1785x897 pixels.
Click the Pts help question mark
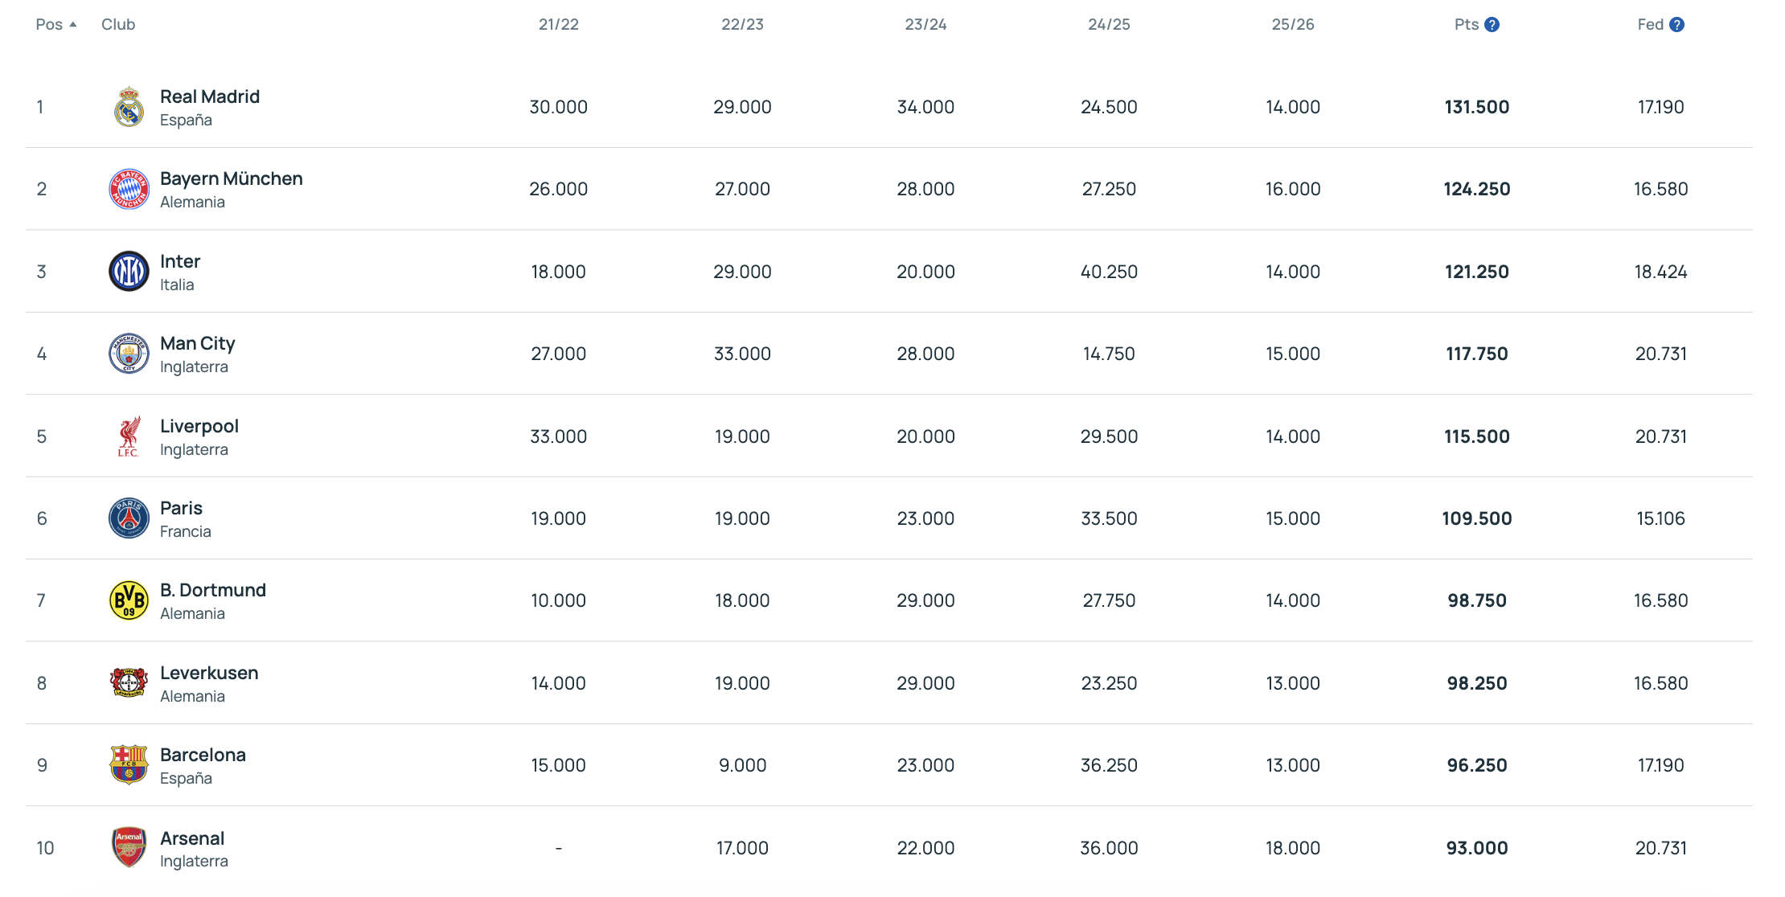[1492, 25]
